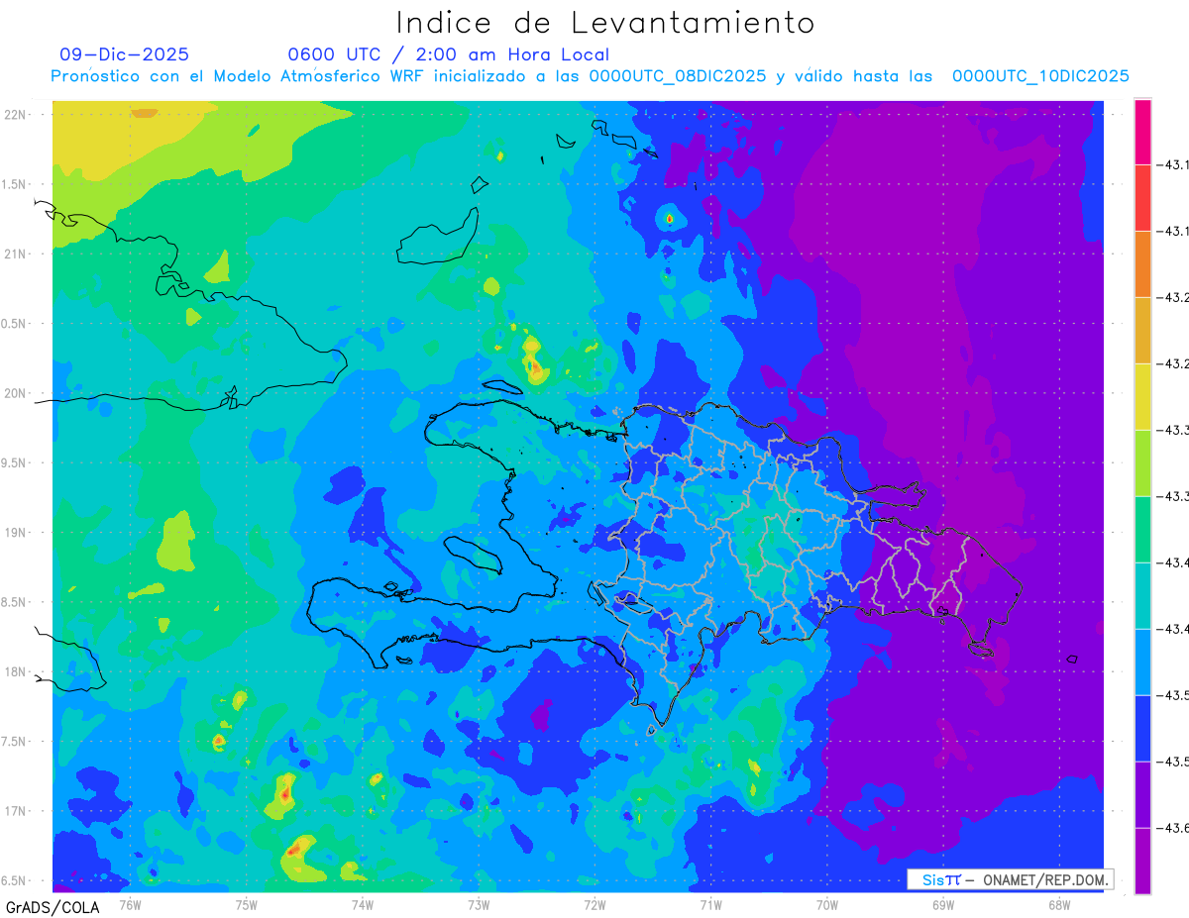Pick the teal swatch in the color bar
Screen dimensions: 1189x918
(x=1142, y=596)
